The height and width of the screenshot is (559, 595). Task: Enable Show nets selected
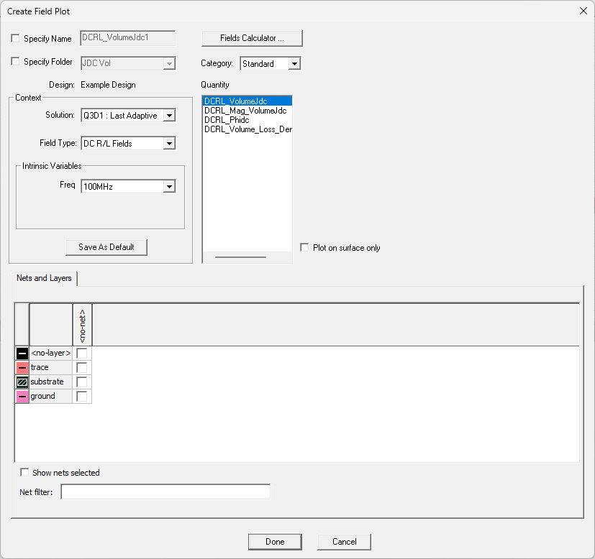[24, 472]
